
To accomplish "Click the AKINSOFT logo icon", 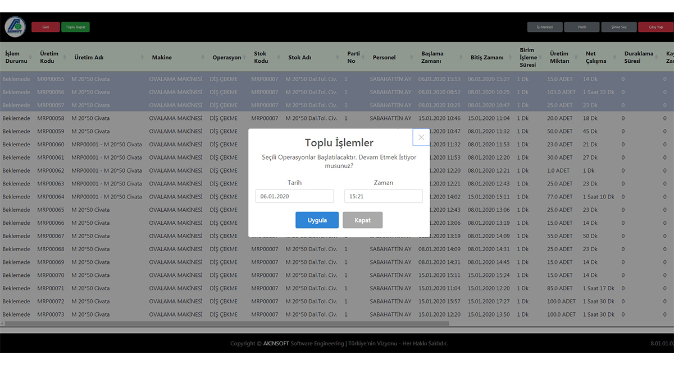I will tap(15, 27).
